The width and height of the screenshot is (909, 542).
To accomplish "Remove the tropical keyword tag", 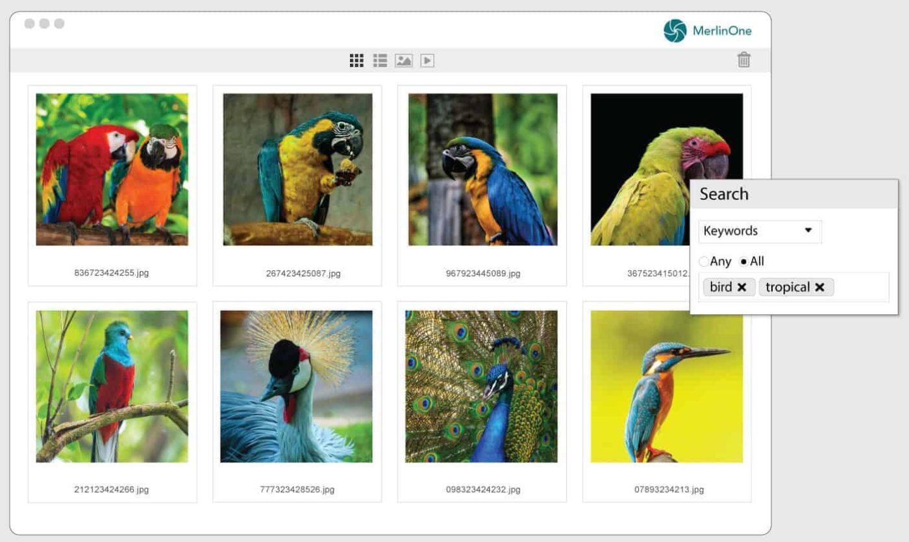I will point(819,288).
